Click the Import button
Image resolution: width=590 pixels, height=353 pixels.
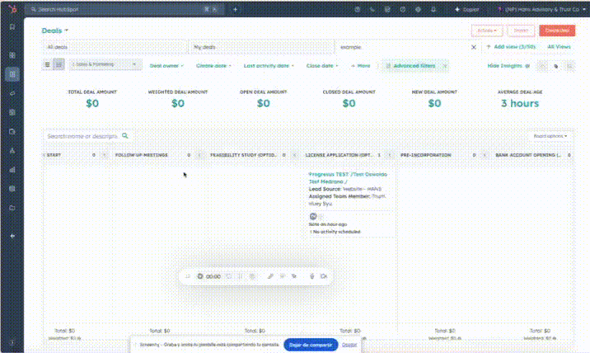click(x=521, y=31)
